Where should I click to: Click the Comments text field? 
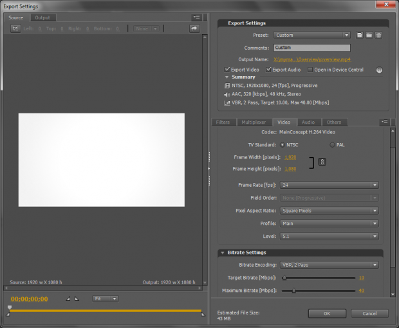click(311, 48)
